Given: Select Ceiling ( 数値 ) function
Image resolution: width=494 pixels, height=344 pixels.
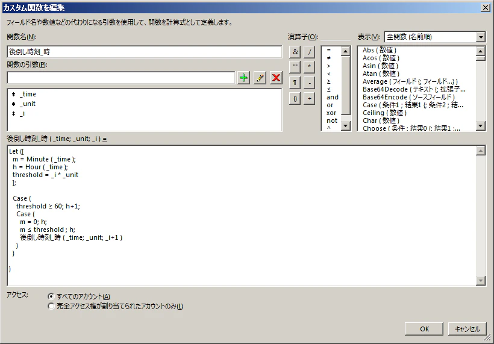Looking at the screenshot, I should tap(384, 113).
